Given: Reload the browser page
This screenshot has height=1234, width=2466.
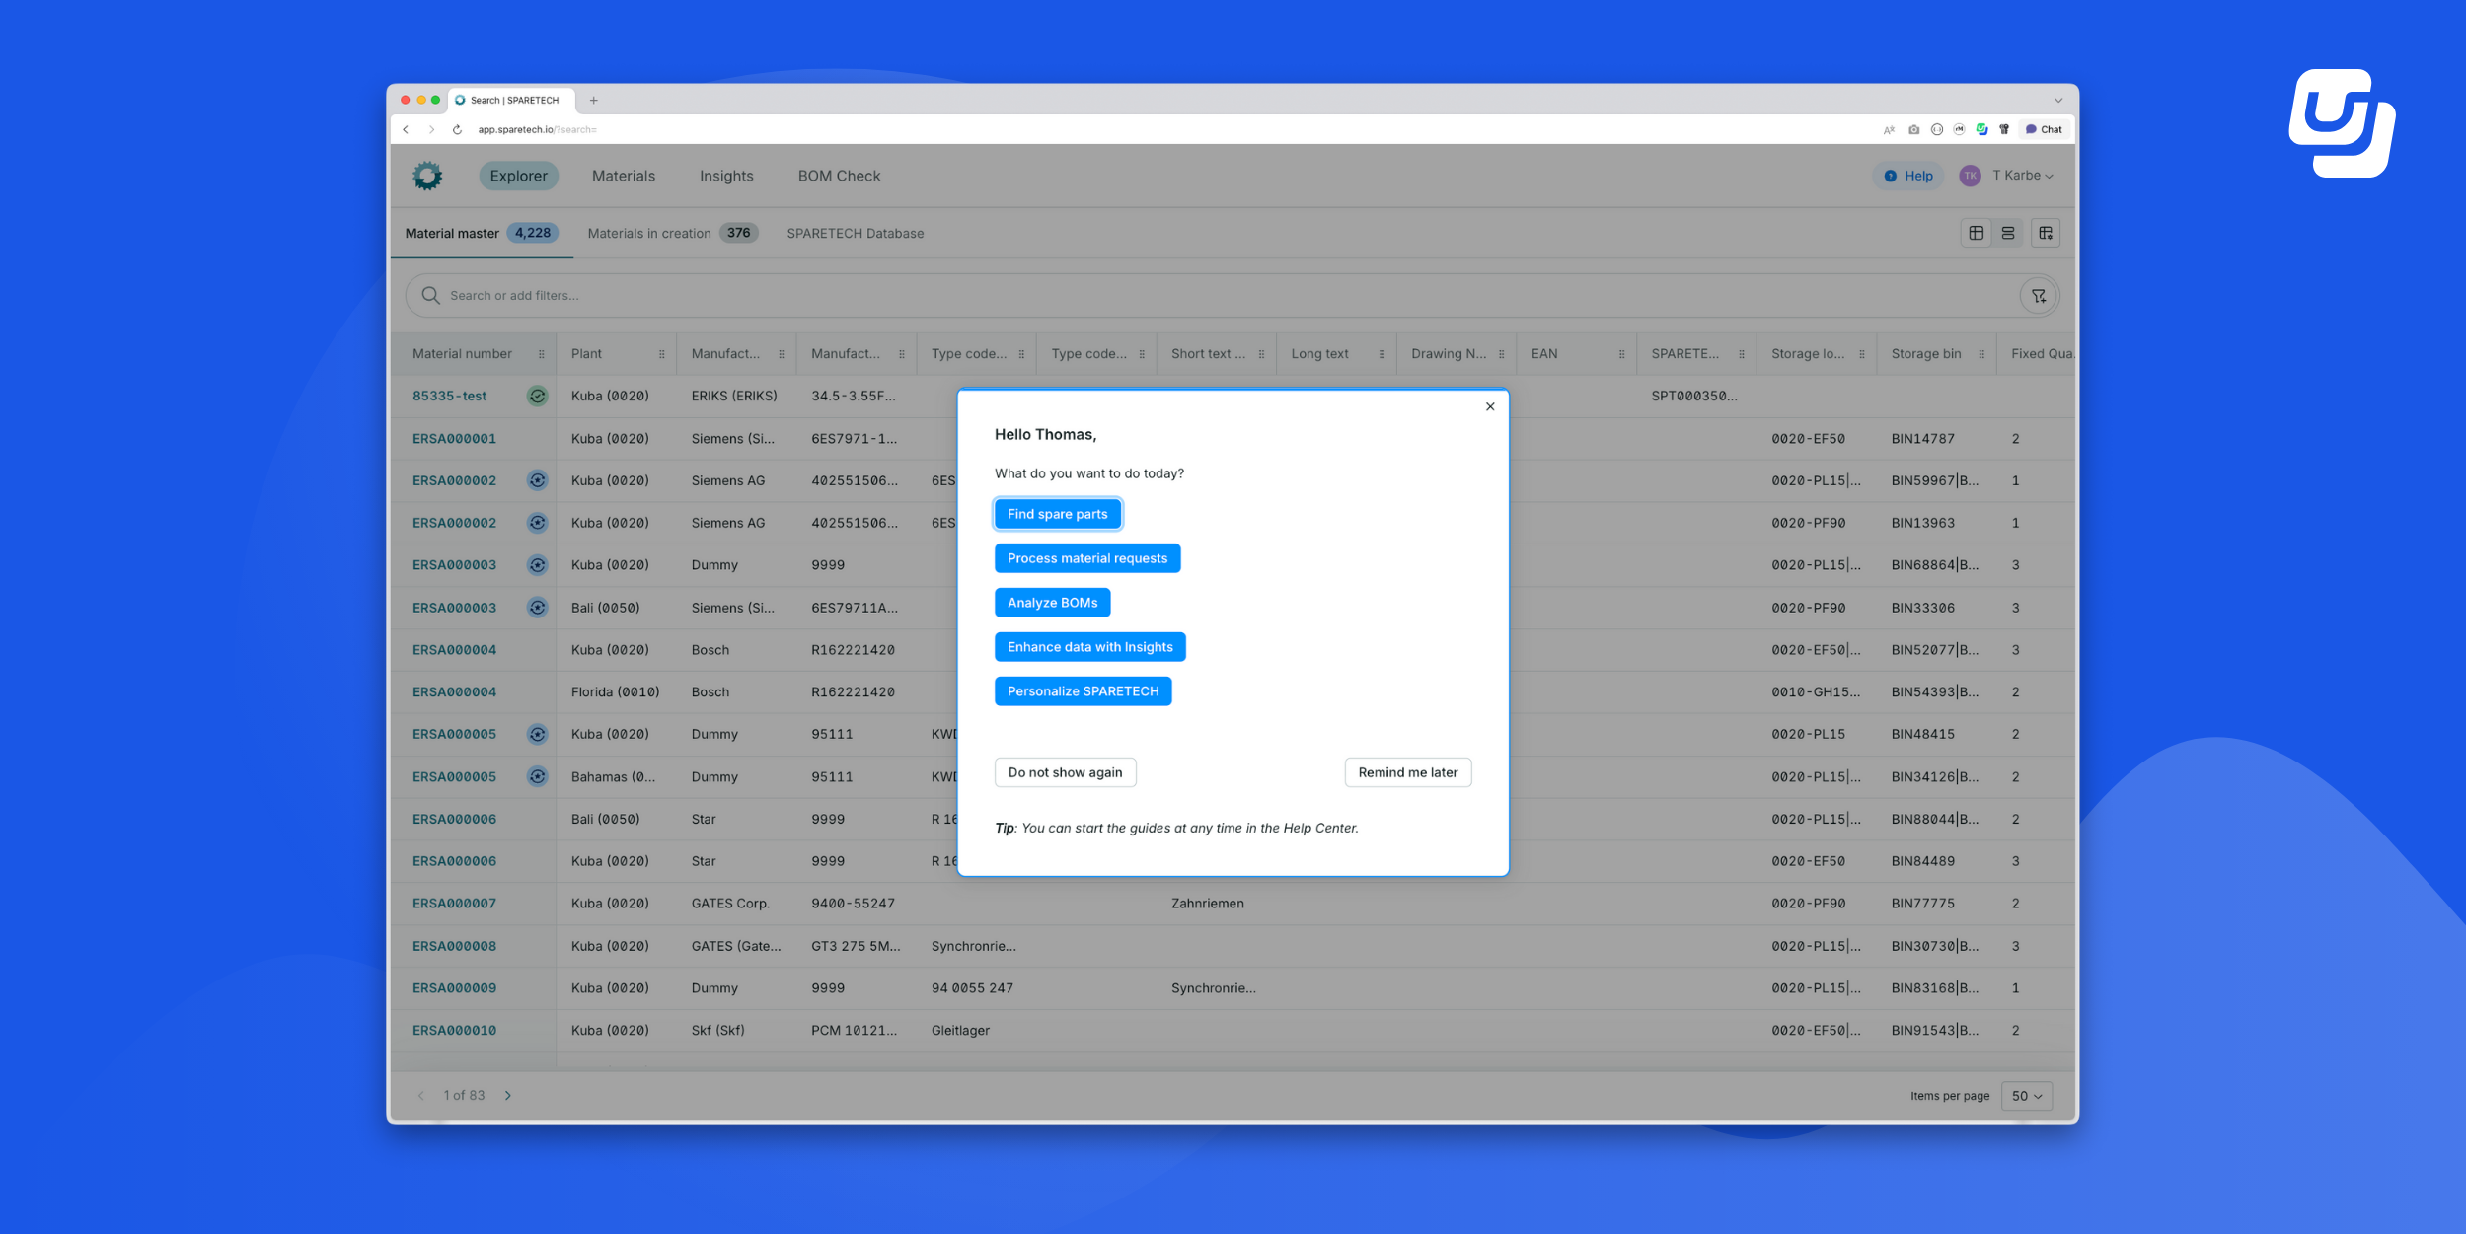Looking at the screenshot, I should [x=457, y=129].
